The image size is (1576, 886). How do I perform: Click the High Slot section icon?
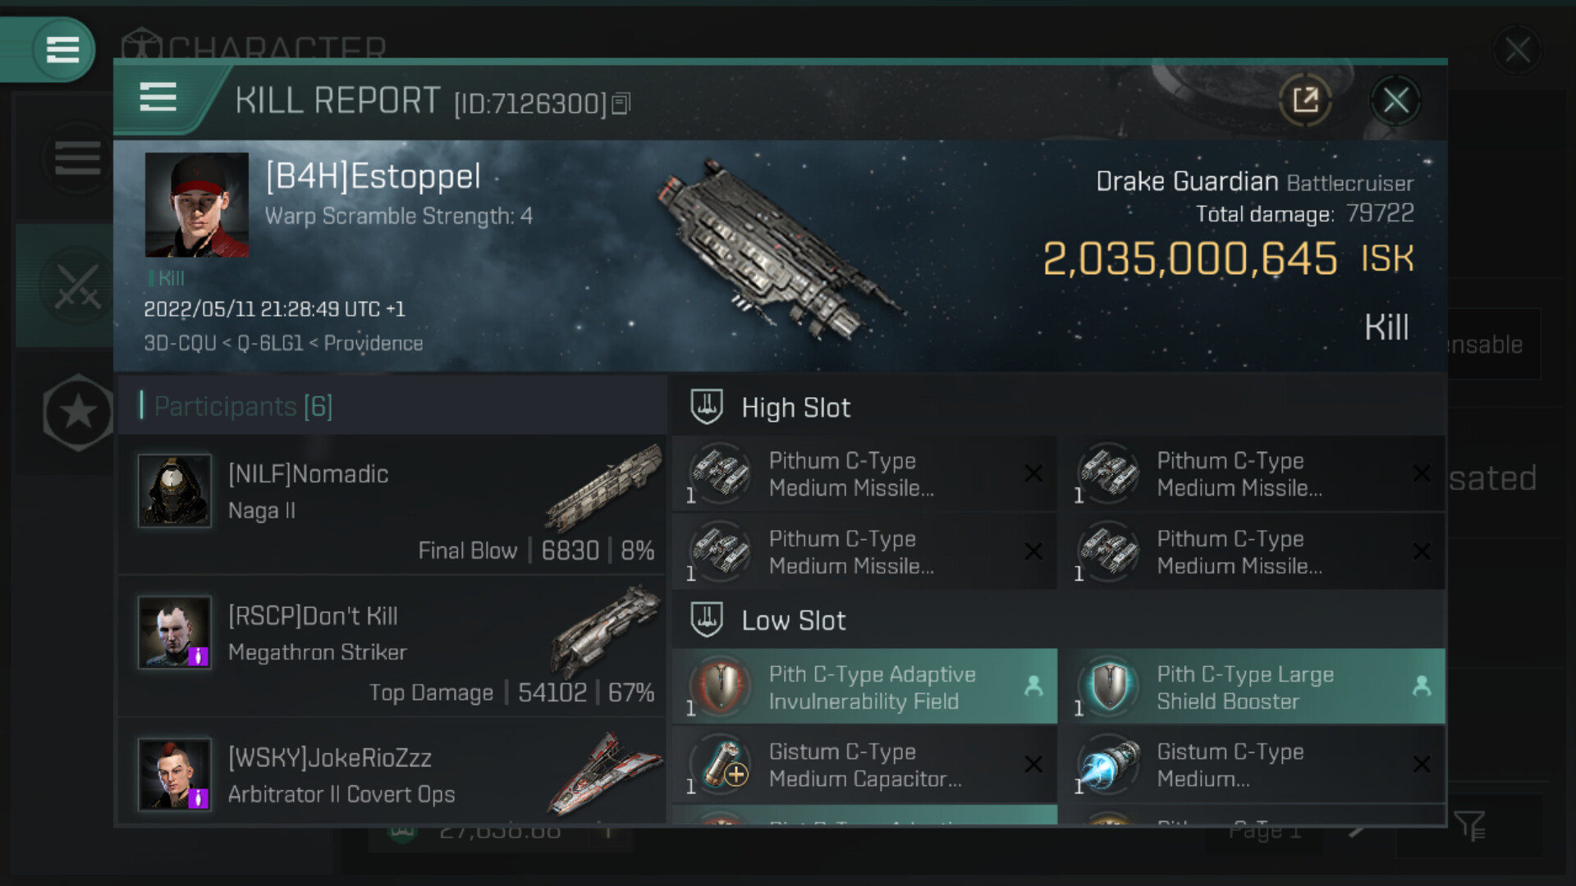707,407
